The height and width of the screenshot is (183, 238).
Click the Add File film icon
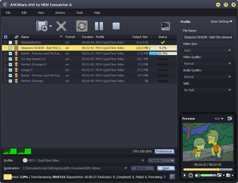pyautogui.click(x=42, y=26)
